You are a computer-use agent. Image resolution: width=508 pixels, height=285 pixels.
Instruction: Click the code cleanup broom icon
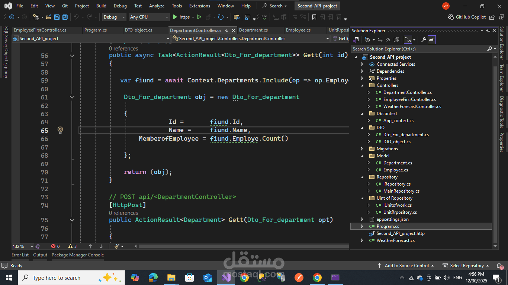click(117, 246)
